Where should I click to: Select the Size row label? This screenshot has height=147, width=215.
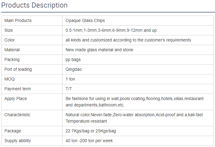click(9, 30)
